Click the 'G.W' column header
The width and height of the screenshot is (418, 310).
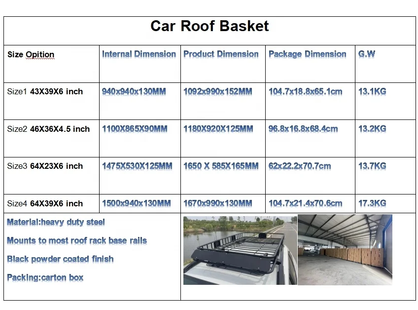[367, 54]
